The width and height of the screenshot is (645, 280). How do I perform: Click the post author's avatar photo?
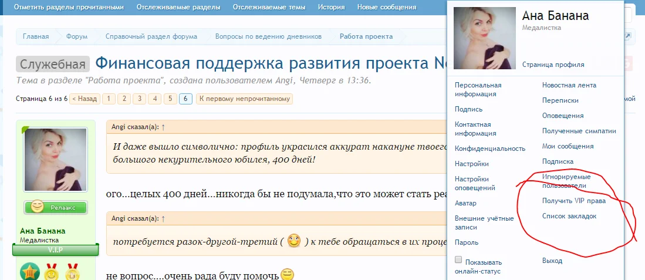[56, 160]
